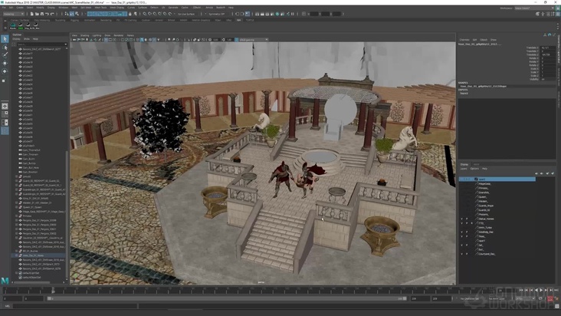Pick the Paint Selection tool
Screen dimensions: 561x316
point(5,54)
